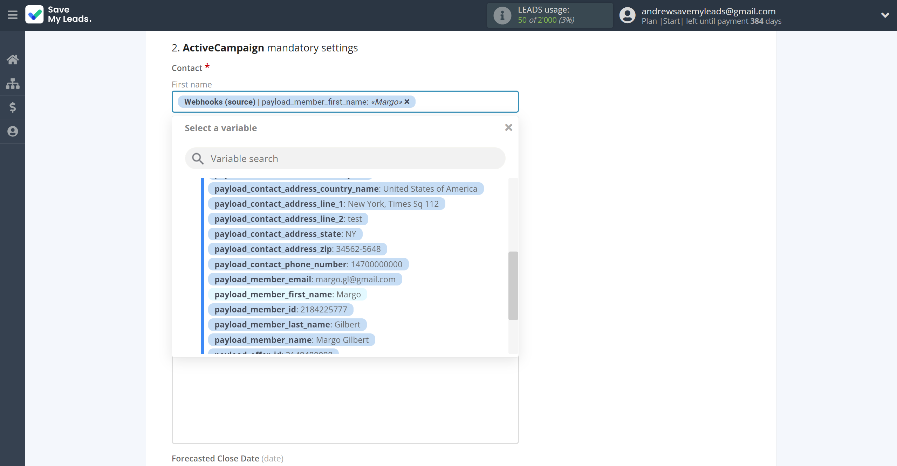Screen dimensions: 897x466
Task: Click the Variable search field
Action: click(345, 158)
